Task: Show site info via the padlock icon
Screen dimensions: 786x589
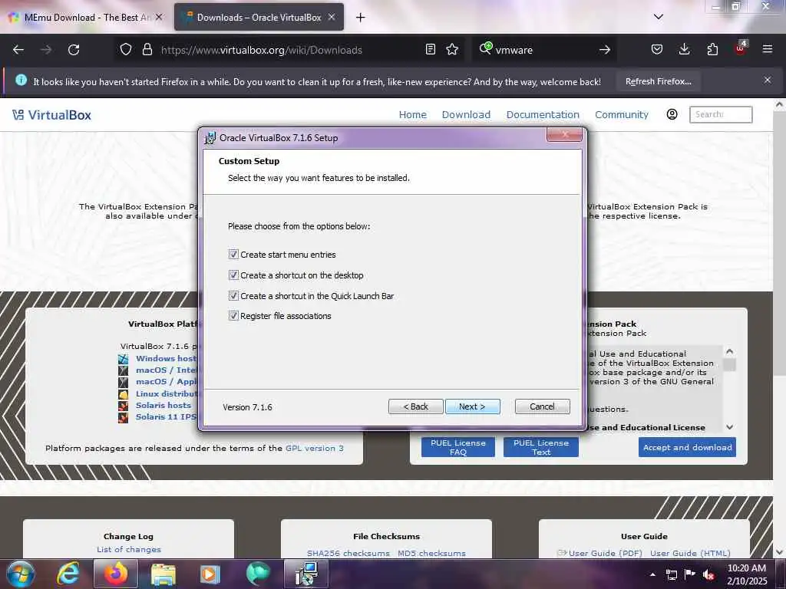Action: pyautogui.click(x=147, y=50)
